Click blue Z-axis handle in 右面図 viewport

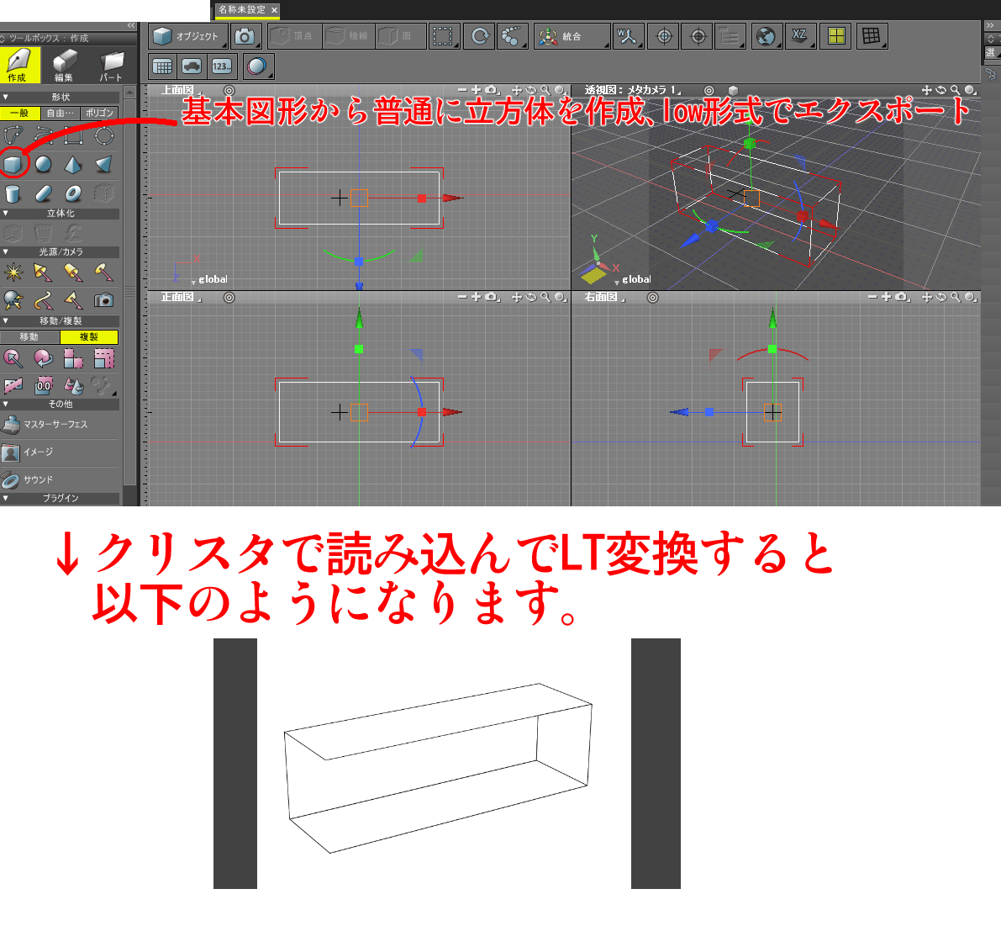(x=709, y=413)
